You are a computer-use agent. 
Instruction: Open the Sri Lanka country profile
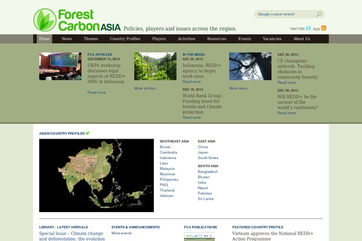[206, 199]
